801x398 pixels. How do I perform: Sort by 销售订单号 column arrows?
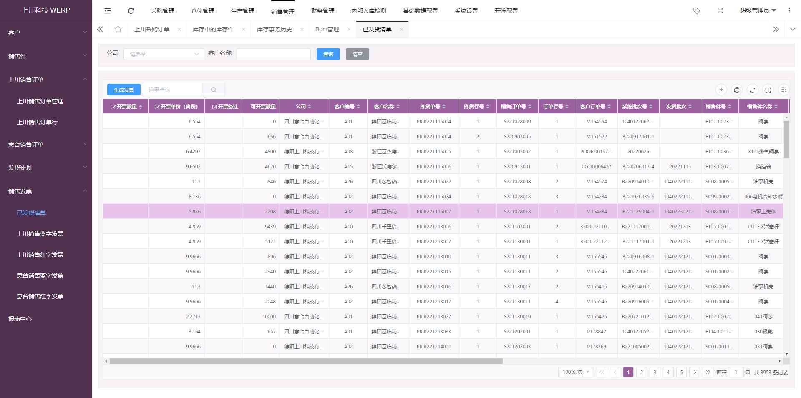tap(530, 107)
